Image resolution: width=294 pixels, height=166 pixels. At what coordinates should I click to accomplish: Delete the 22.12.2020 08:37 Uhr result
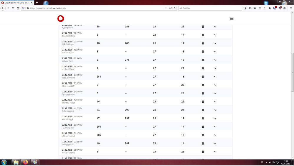pos(203,126)
